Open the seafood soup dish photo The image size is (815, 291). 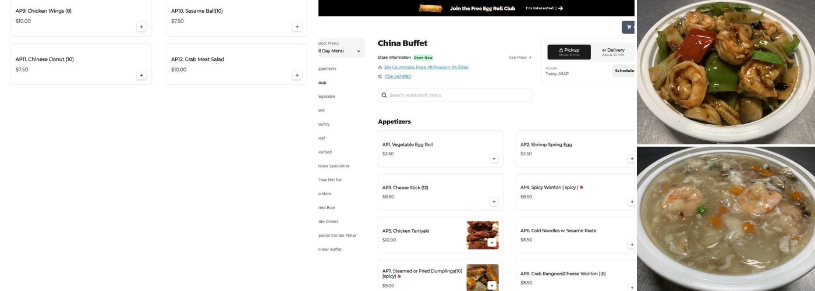726,219
